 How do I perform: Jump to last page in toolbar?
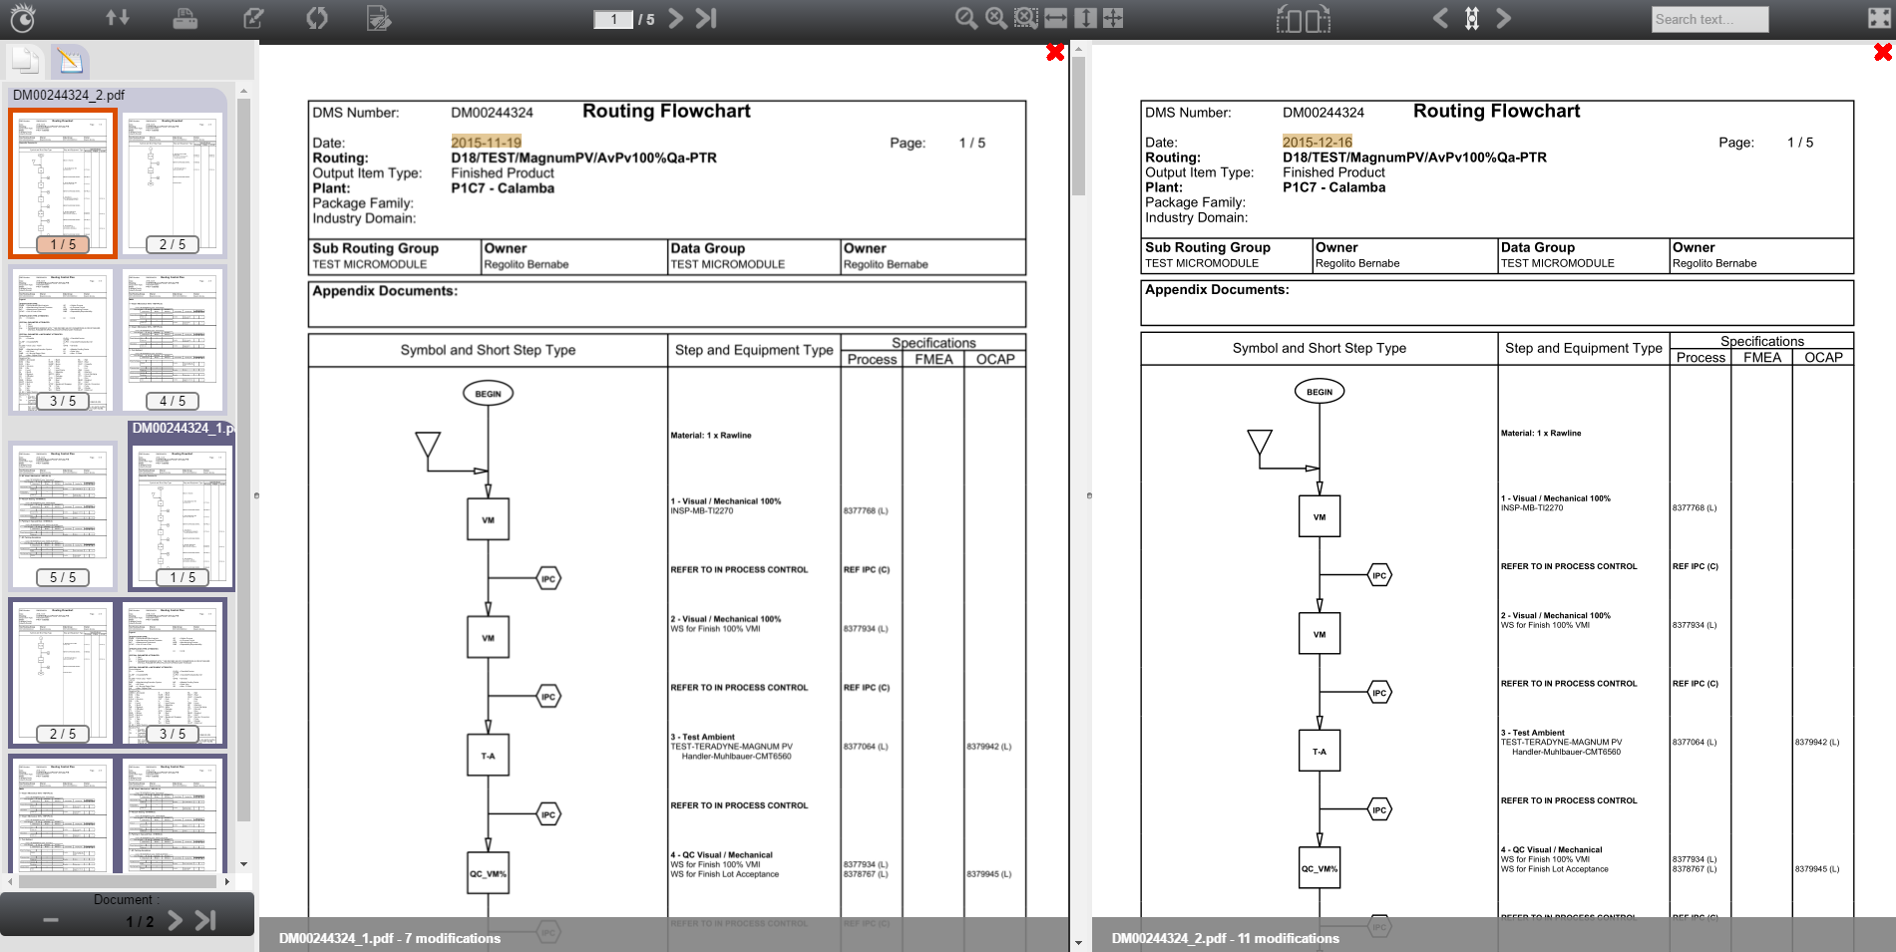point(706,18)
